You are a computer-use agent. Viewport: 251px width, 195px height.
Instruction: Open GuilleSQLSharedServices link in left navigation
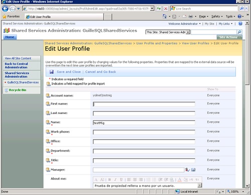(x=23, y=82)
